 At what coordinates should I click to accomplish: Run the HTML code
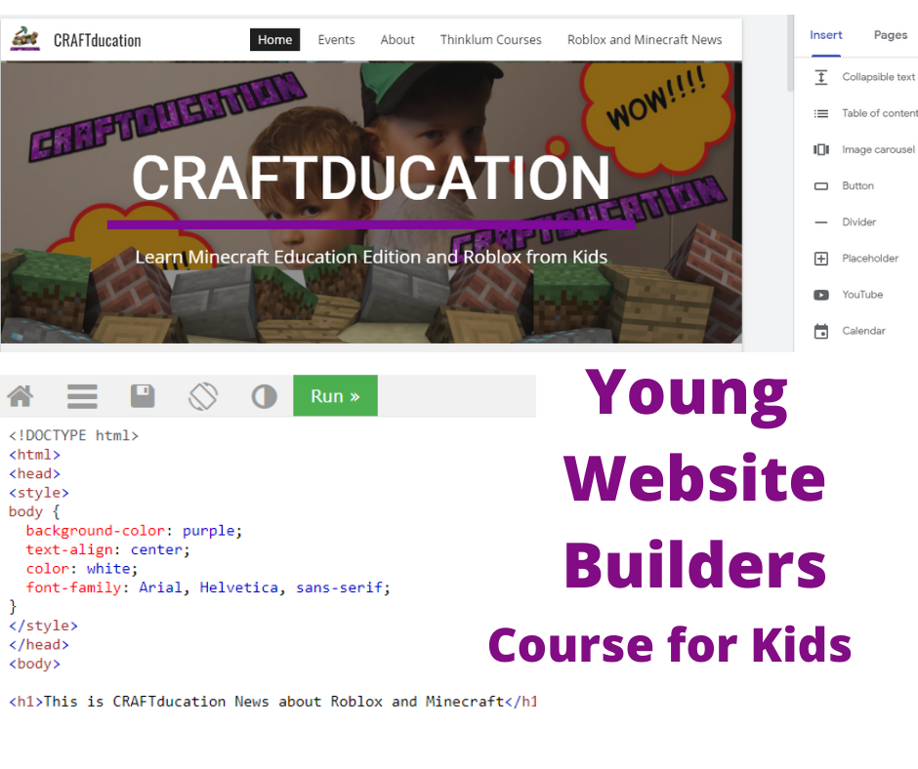tap(335, 395)
